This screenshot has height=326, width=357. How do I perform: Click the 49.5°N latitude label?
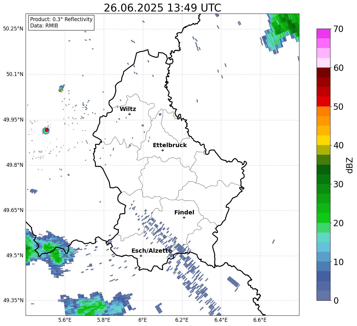tap(14, 255)
